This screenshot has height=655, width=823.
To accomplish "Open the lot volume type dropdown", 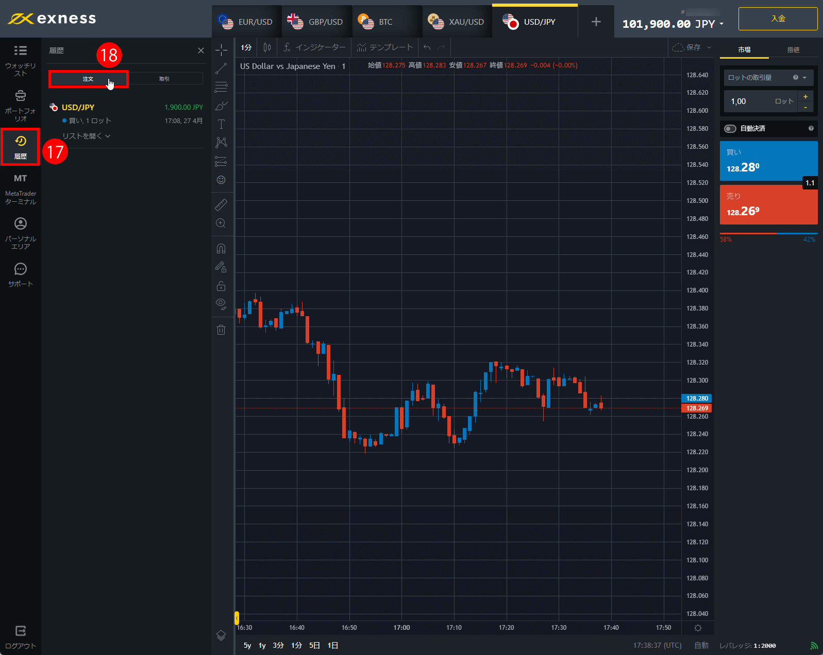I will click(x=768, y=78).
